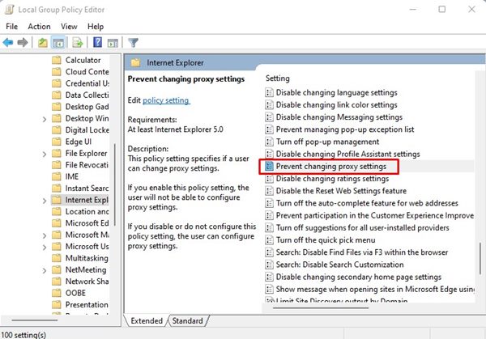The height and width of the screenshot is (339, 486).
Task: Open Help via the question mark icon
Action: [98, 42]
